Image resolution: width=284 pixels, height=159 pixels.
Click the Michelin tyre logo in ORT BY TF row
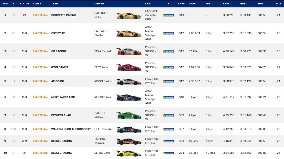168,33
